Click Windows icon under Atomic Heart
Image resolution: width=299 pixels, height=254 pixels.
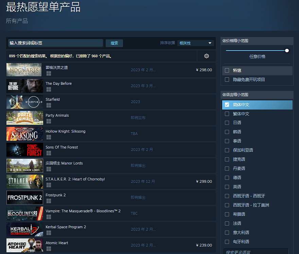(x=49, y=249)
